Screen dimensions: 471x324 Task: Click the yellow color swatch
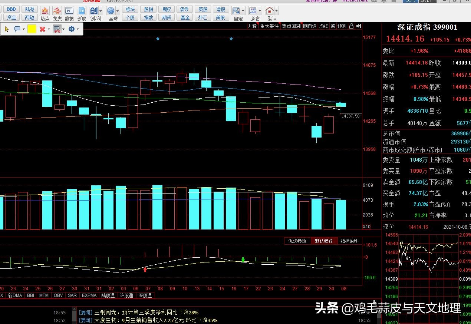[x=32, y=29]
